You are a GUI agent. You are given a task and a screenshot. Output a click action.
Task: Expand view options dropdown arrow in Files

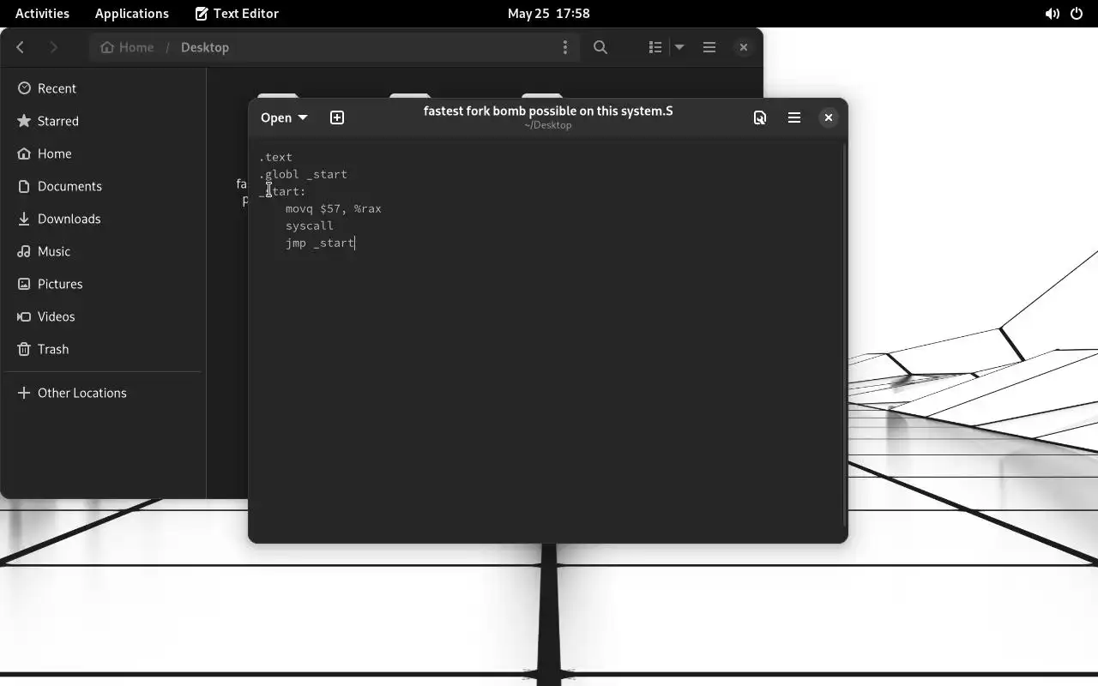(x=679, y=47)
